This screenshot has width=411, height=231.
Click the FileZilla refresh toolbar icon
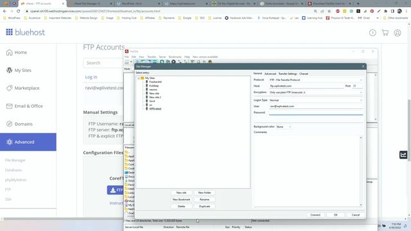pos(162,62)
